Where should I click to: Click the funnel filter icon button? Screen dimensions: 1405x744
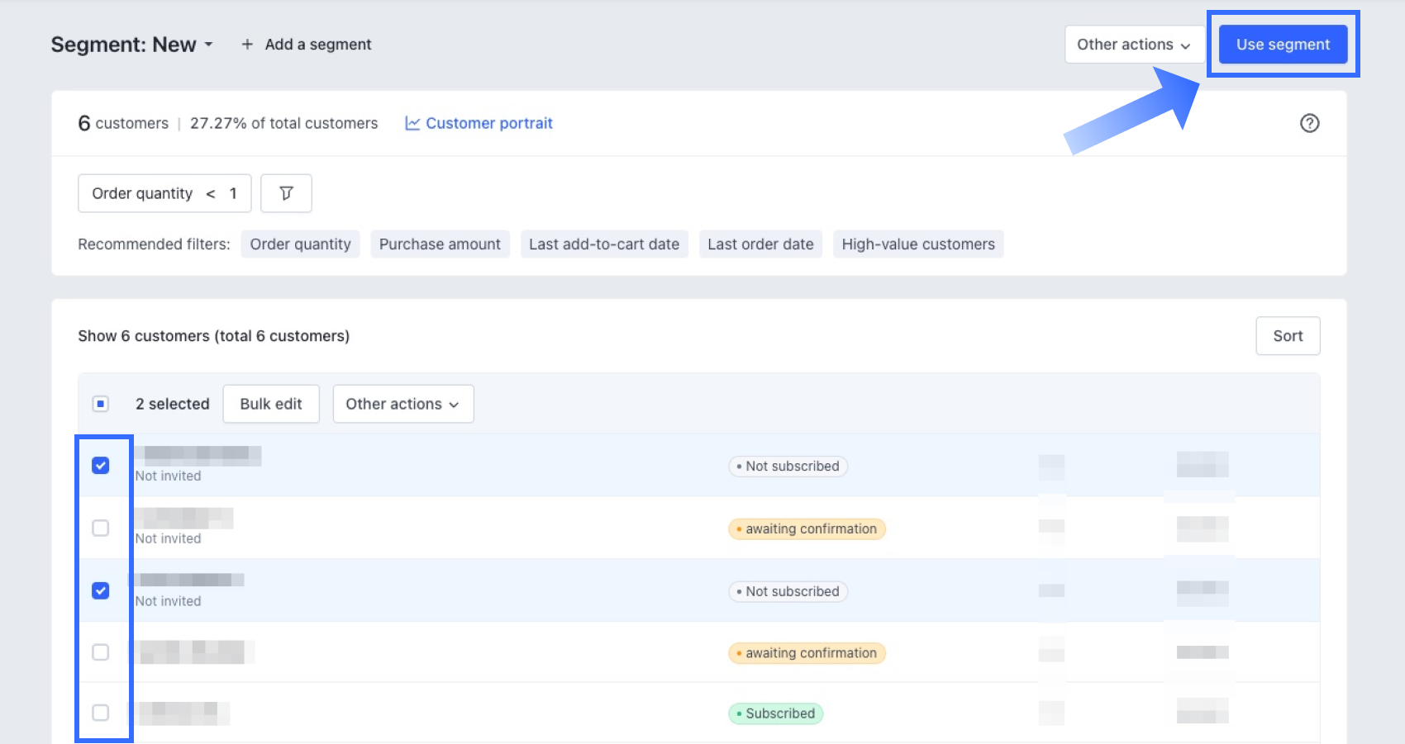tap(286, 193)
